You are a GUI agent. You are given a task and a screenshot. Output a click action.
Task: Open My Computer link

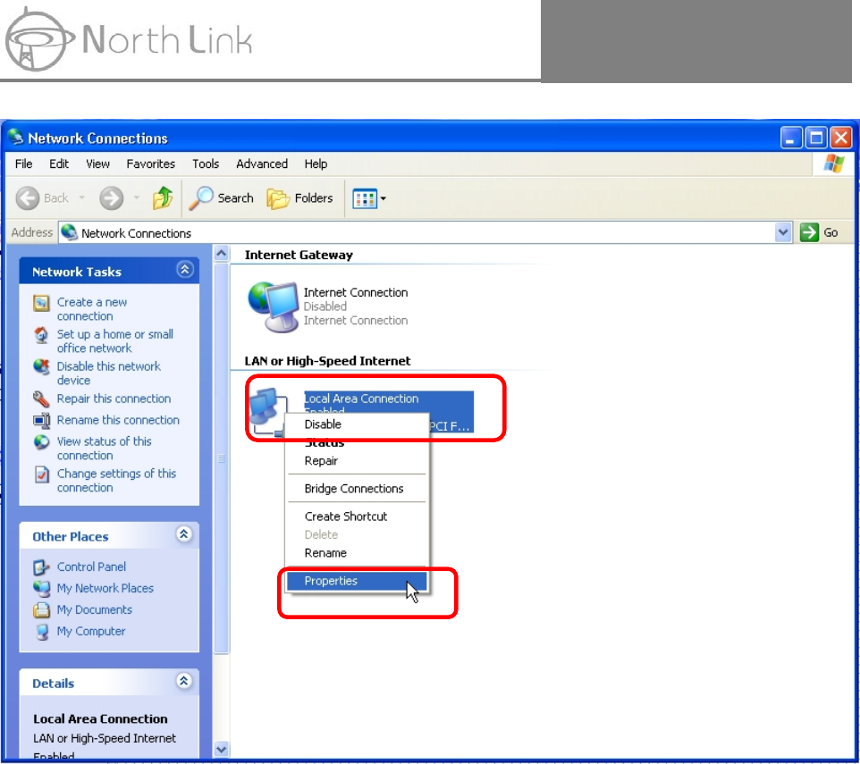pos(91,632)
